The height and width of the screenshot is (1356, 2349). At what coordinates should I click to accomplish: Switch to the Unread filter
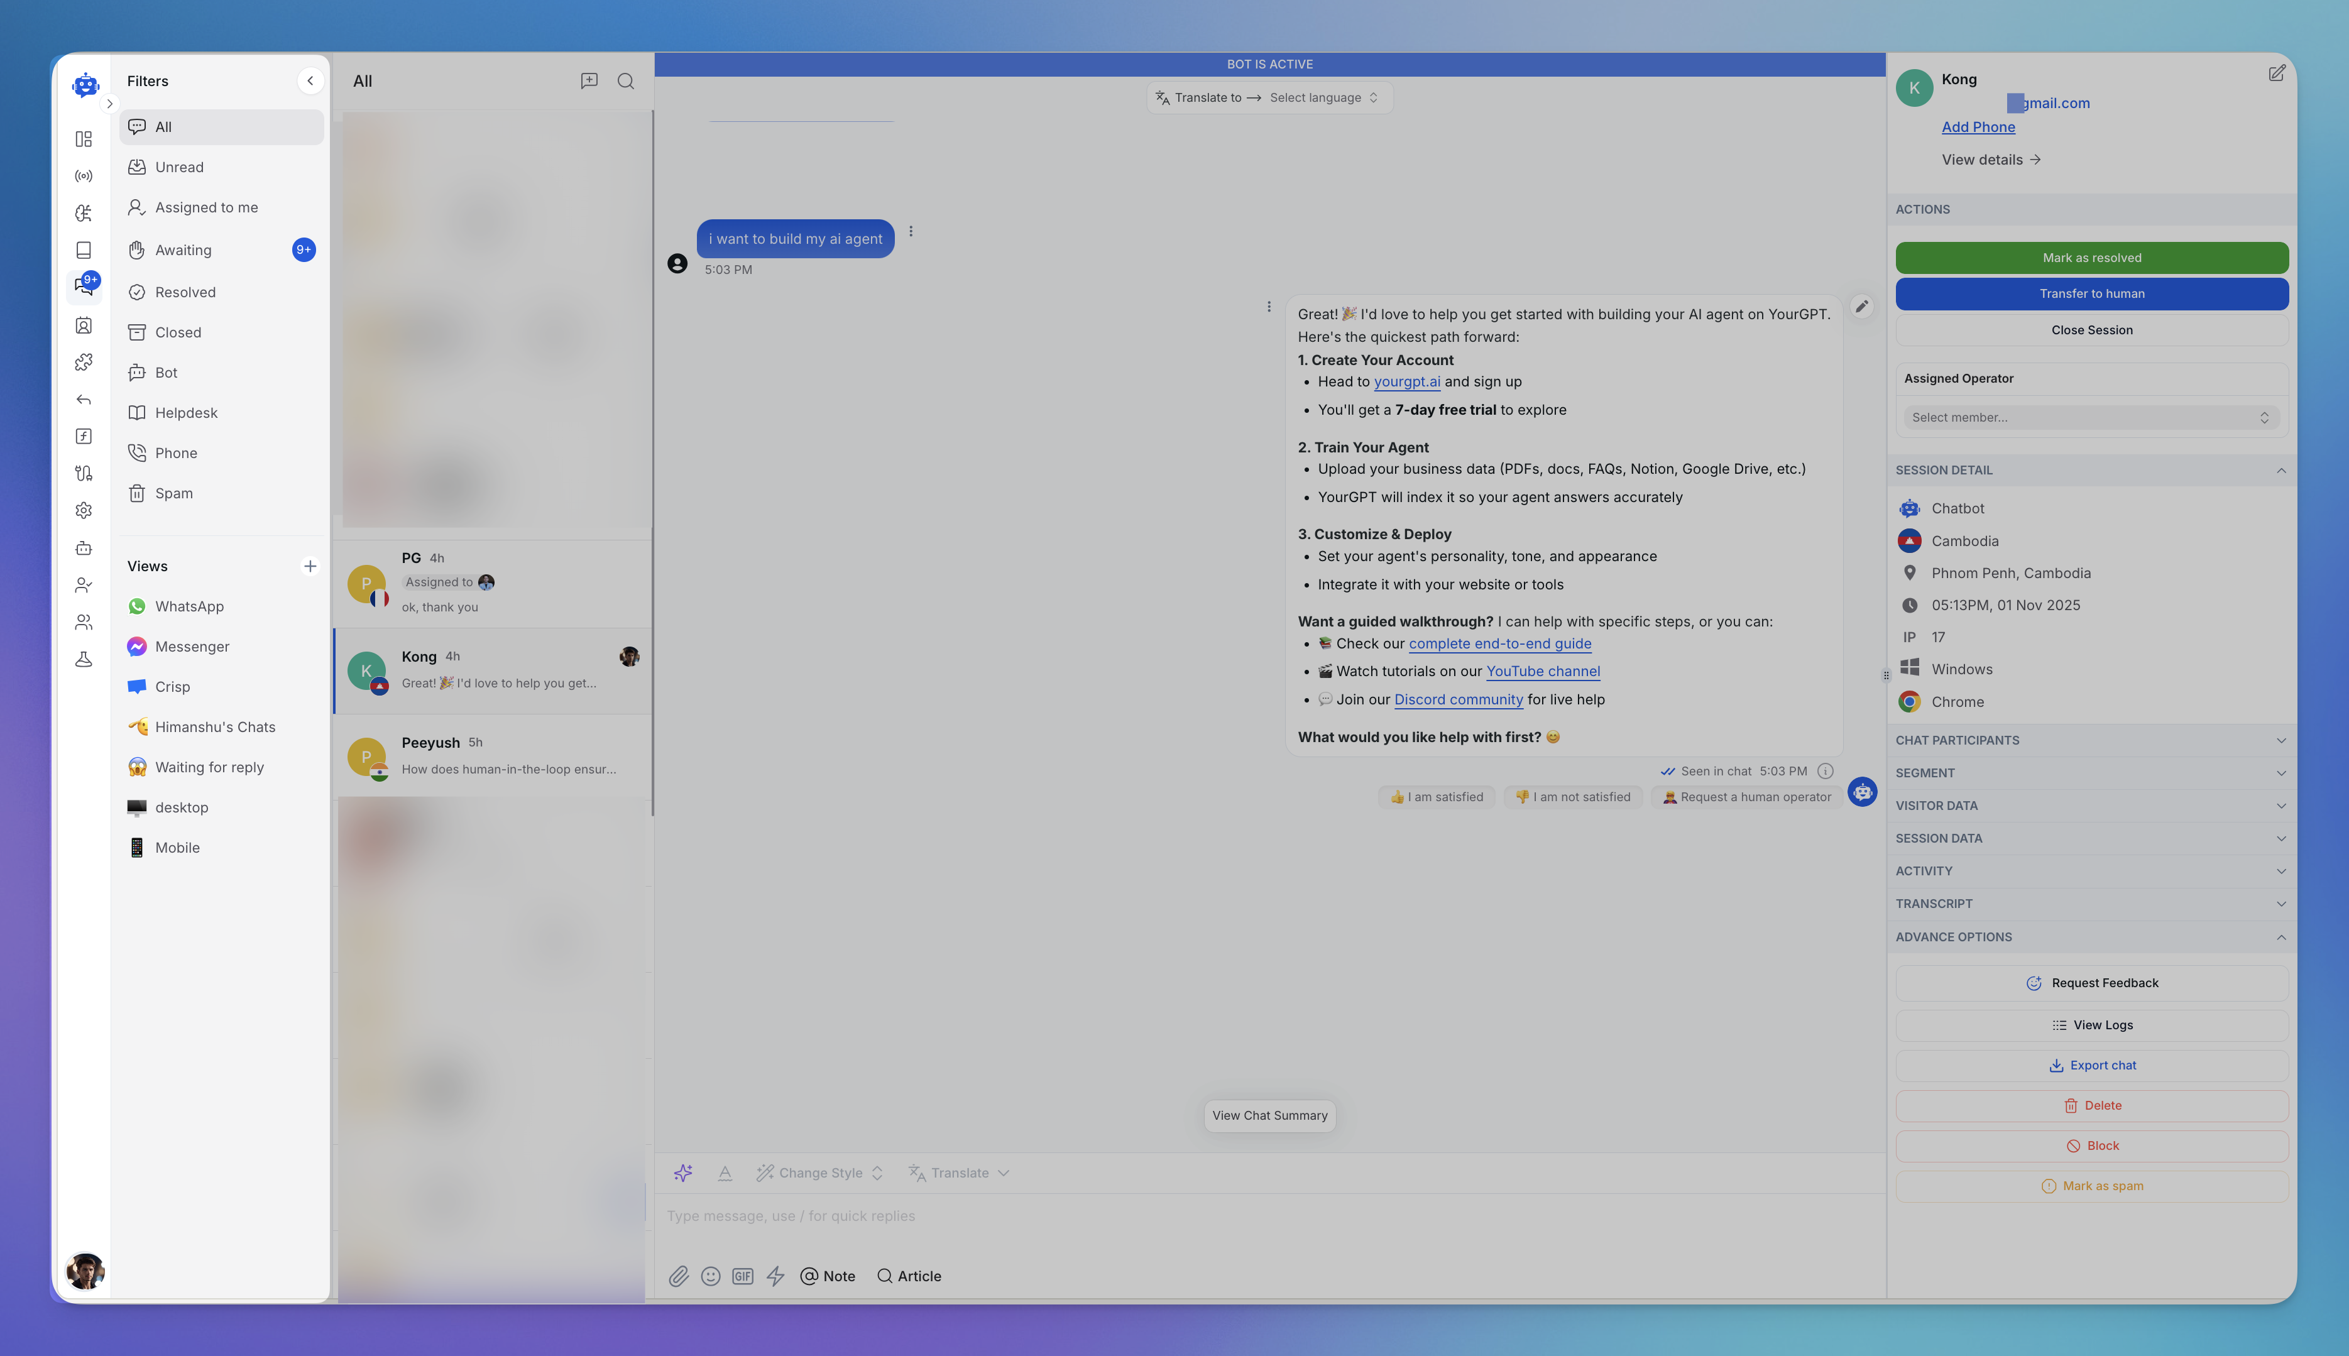click(x=178, y=167)
